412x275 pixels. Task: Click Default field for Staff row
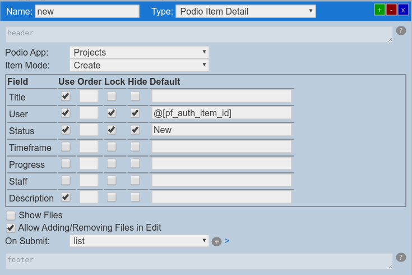coord(221,180)
